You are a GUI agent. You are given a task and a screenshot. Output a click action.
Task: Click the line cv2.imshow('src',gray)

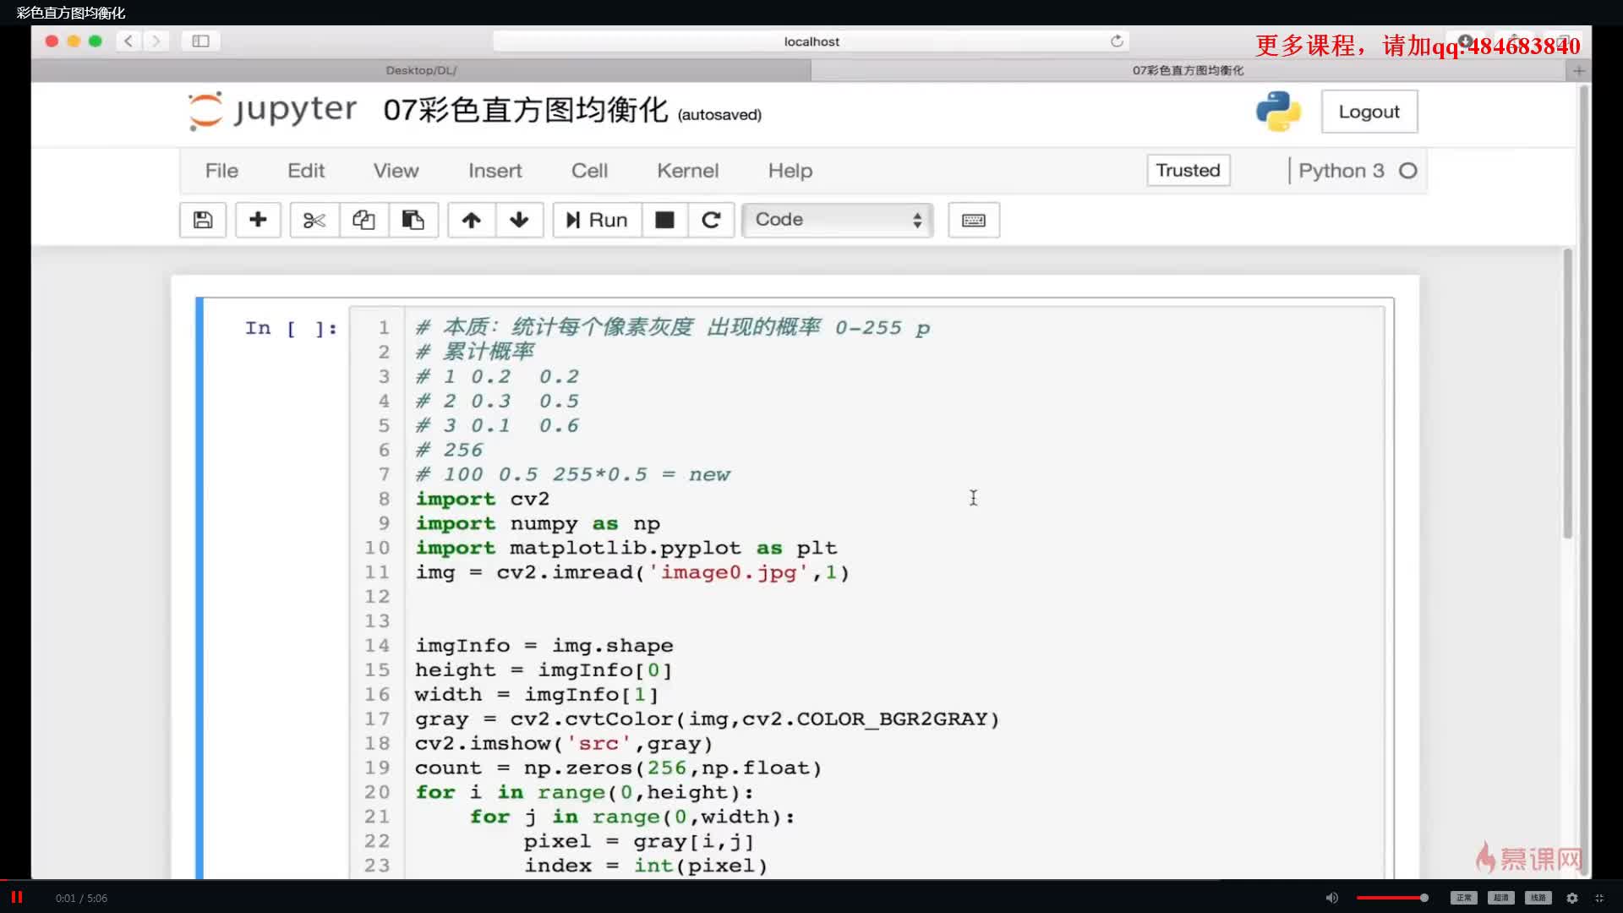pos(564,743)
